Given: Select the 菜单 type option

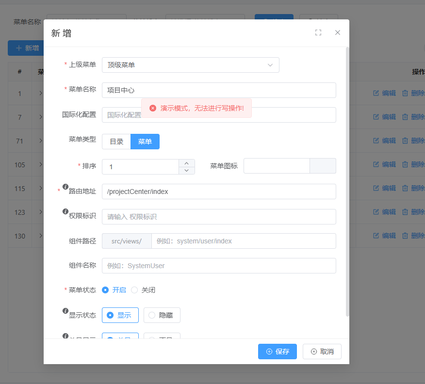Looking at the screenshot, I should click(145, 142).
